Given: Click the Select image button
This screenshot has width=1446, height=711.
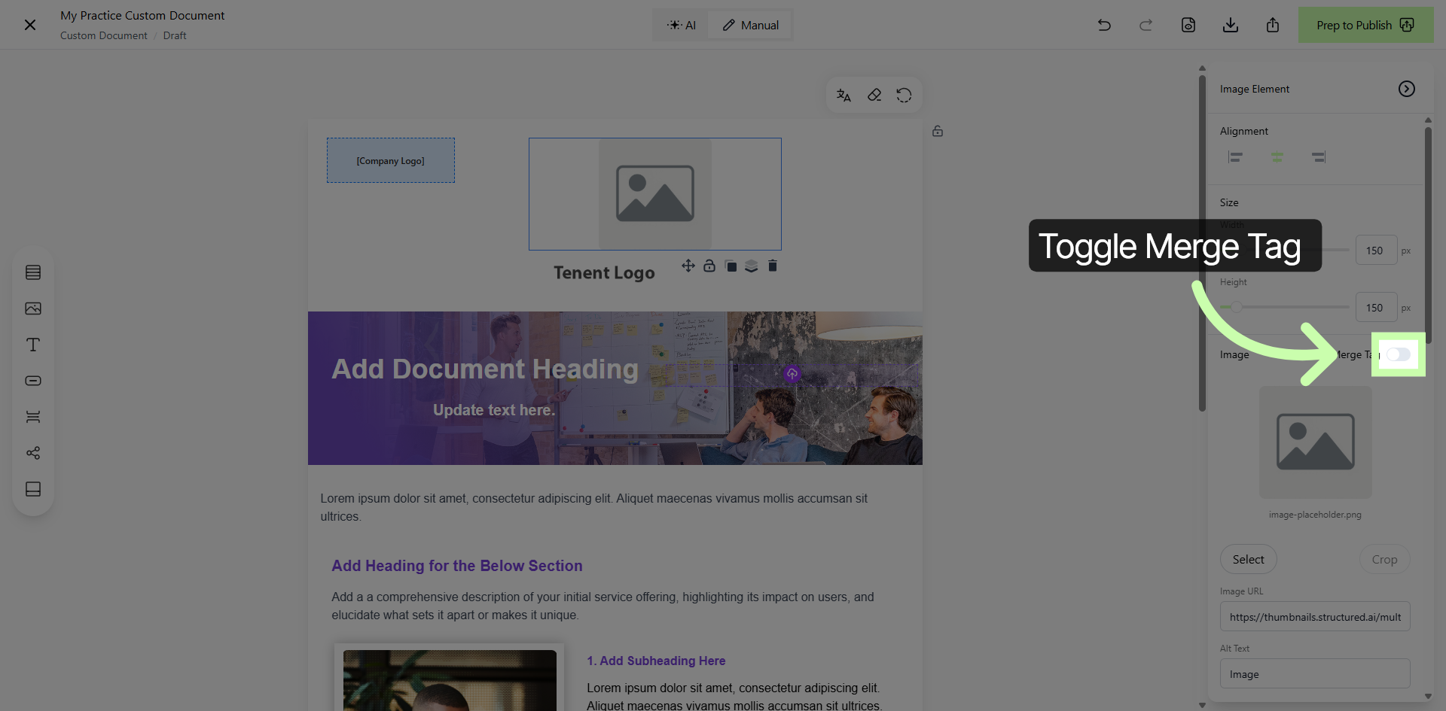Looking at the screenshot, I should point(1249,559).
